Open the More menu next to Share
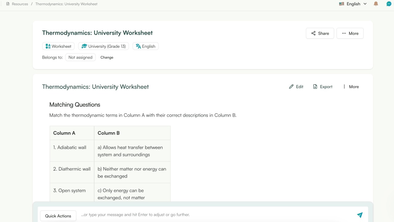This screenshot has width=394, height=222. 350,33
